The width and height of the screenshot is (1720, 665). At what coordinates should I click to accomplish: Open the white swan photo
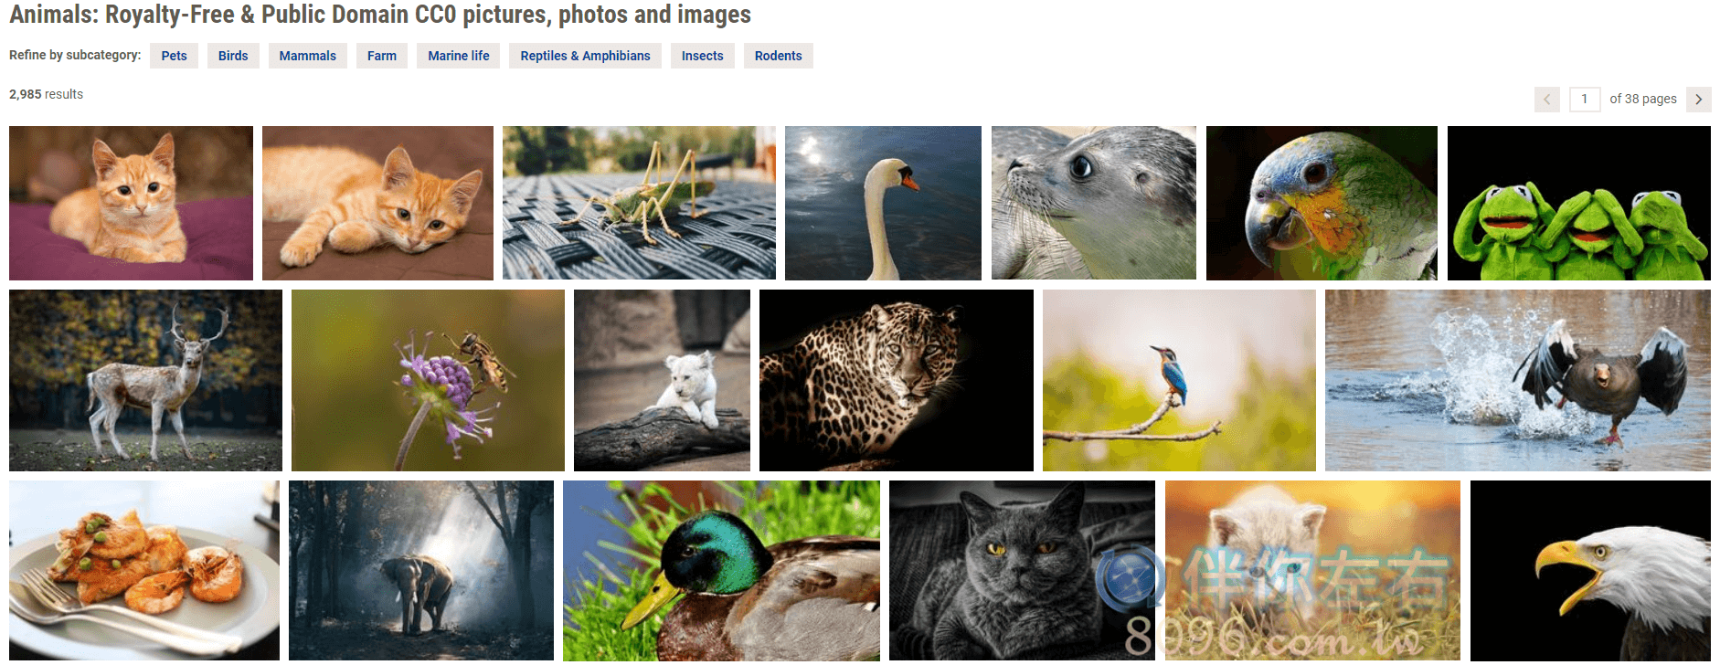883,203
